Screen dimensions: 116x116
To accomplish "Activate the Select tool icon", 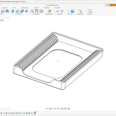I will tap(90, 11).
